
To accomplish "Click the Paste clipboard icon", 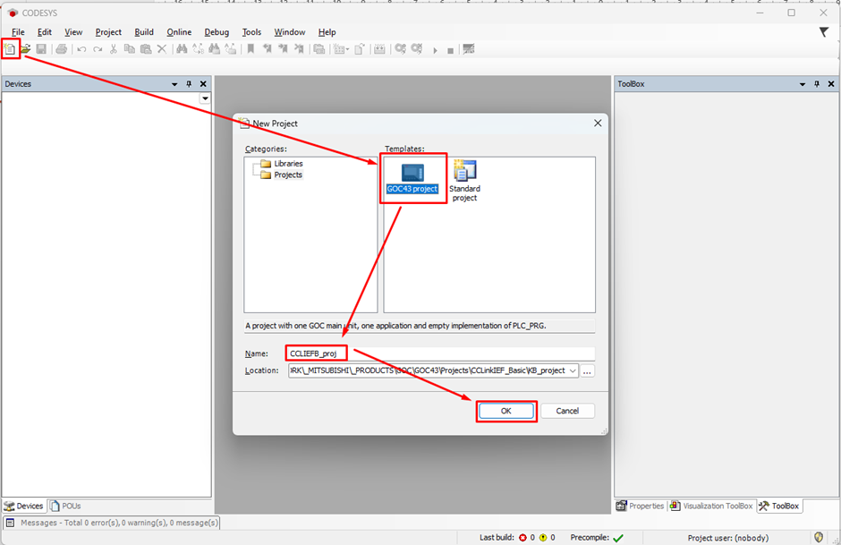I will point(145,49).
